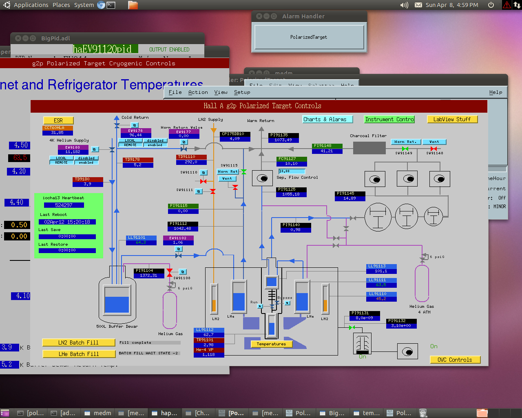The image size is (522, 418).
Task: Click the SV91111 related display icon
Action: pos(199,191)
